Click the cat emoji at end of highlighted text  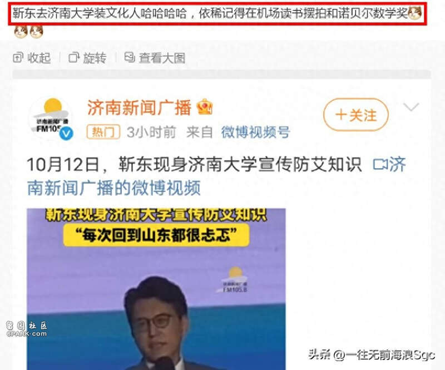tap(414, 13)
